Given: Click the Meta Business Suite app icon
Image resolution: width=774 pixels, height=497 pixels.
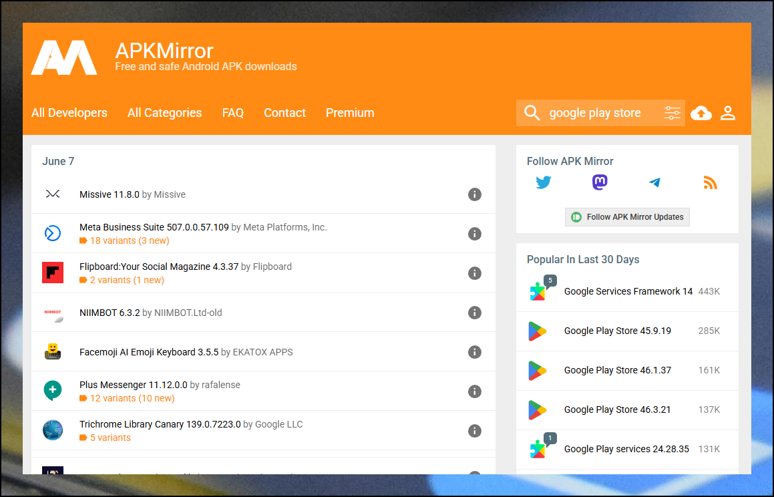Looking at the screenshot, I should (53, 233).
